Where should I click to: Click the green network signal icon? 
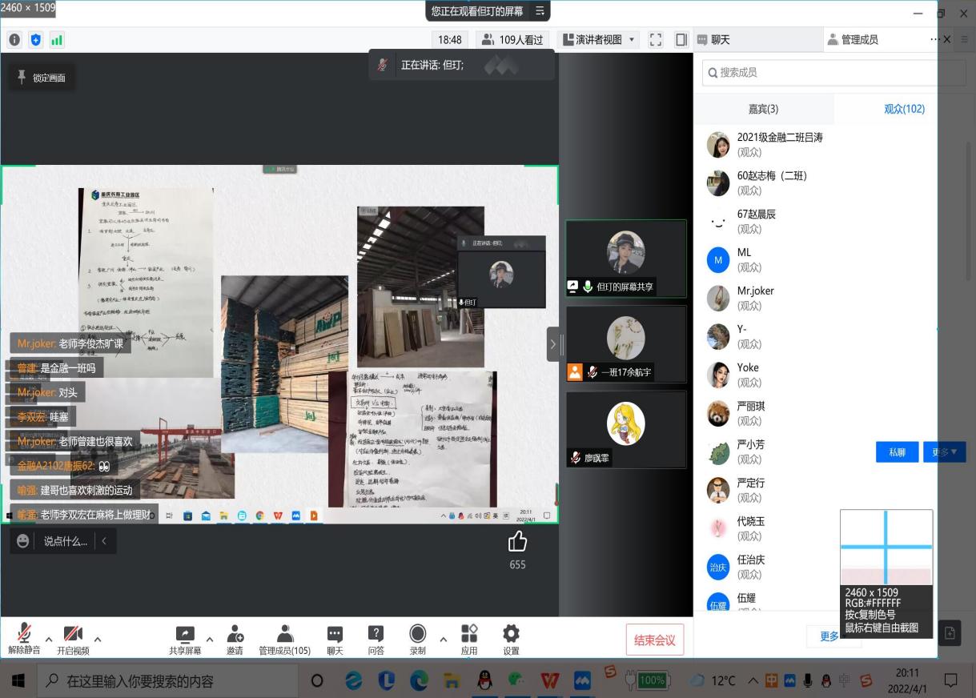57,39
